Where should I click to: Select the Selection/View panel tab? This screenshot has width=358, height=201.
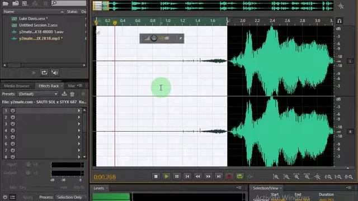point(265,188)
